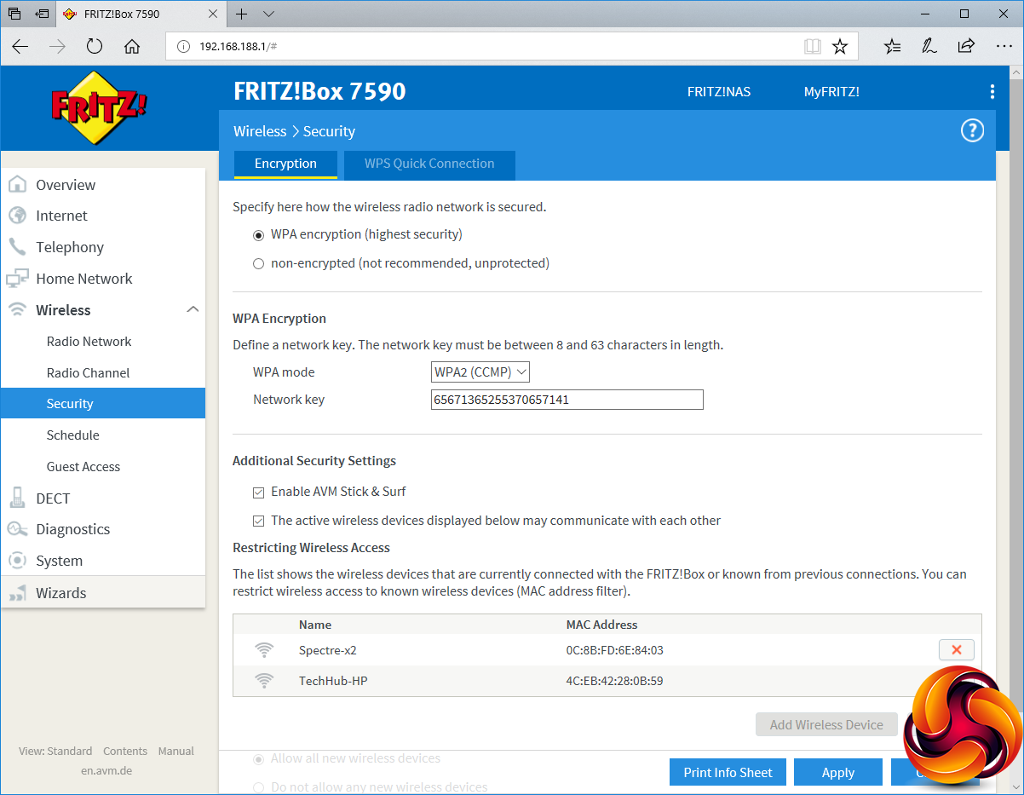
Task: Click the Wireless wifi icon in sidebar
Action: coord(17,310)
